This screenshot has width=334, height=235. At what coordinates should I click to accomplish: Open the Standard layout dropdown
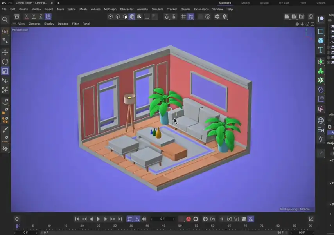point(225,2)
